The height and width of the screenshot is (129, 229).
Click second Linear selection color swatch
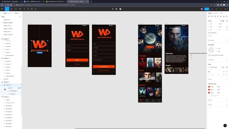click(209, 90)
